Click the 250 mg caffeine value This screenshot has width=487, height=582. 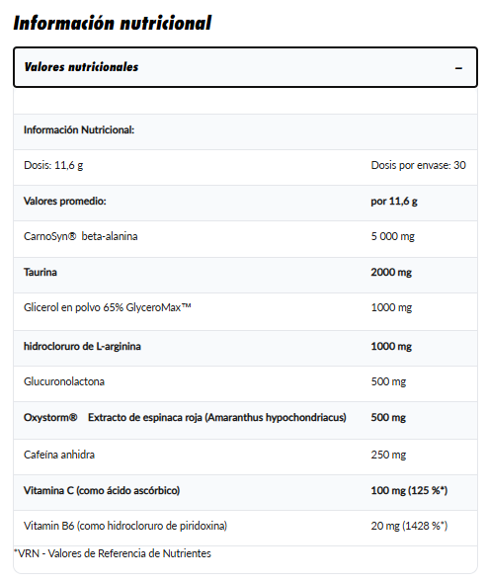388,455
